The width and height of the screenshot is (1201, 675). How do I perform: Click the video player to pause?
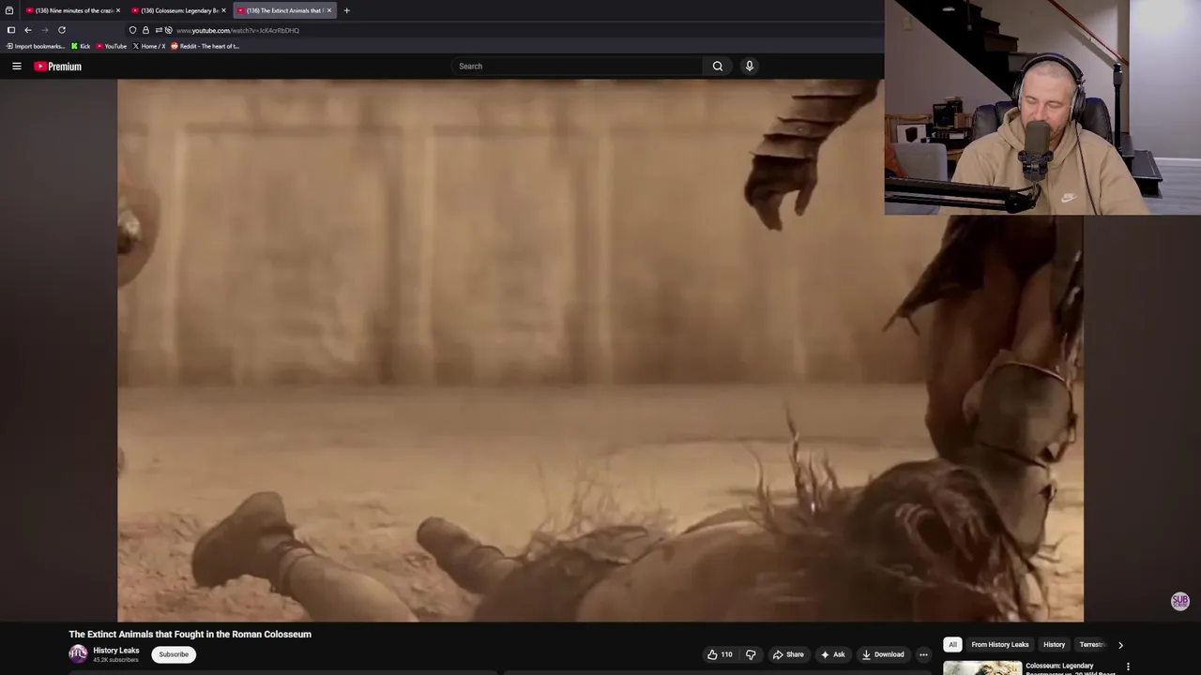click(600, 350)
